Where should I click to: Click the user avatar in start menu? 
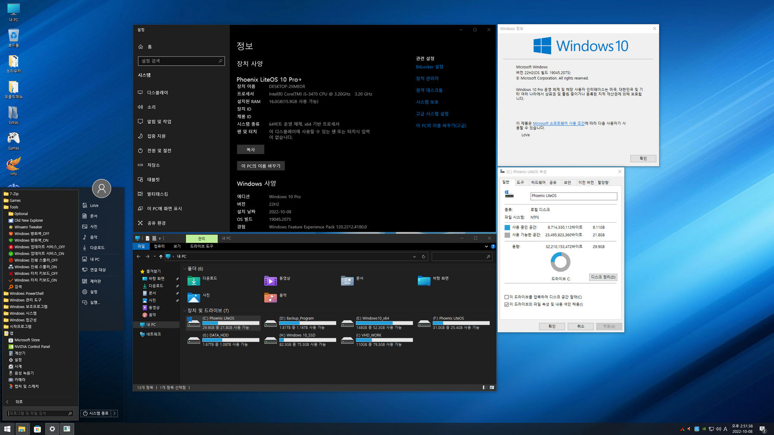coord(102,189)
